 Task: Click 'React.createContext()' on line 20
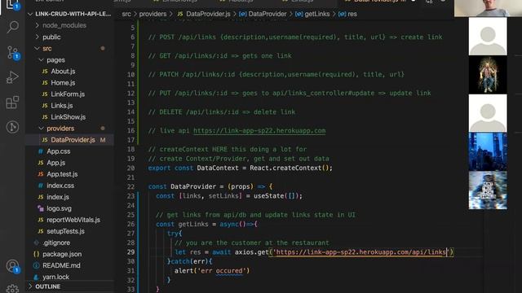point(290,168)
